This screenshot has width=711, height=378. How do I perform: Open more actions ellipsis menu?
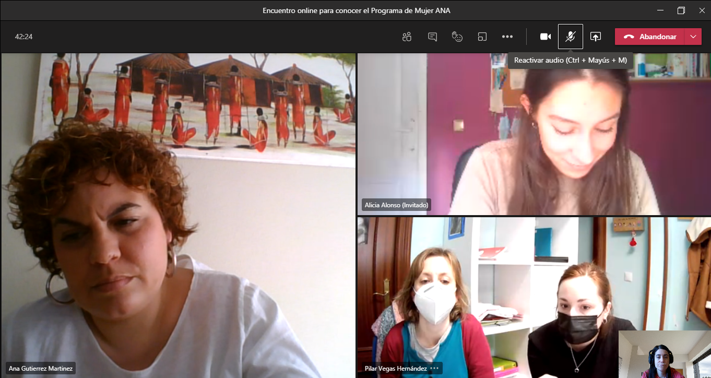pos(507,37)
